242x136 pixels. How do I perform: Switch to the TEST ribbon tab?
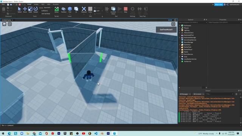(x=43, y=5)
